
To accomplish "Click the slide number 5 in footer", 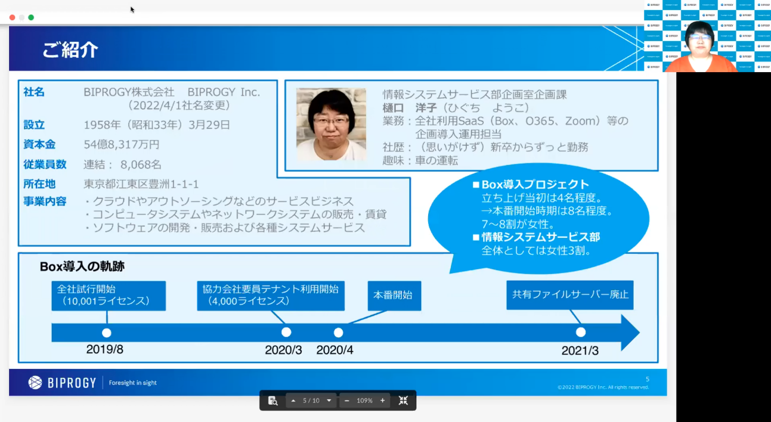I will pyautogui.click(x=648, y=379).
